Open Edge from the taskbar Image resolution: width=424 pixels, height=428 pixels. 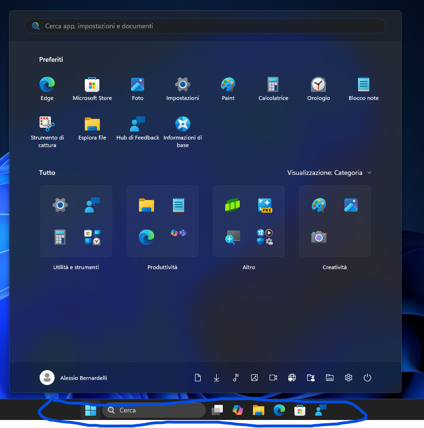(x=279, y=410)
